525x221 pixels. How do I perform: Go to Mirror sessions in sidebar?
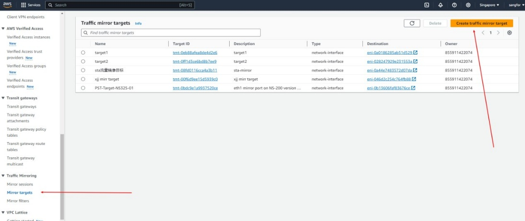20,184
